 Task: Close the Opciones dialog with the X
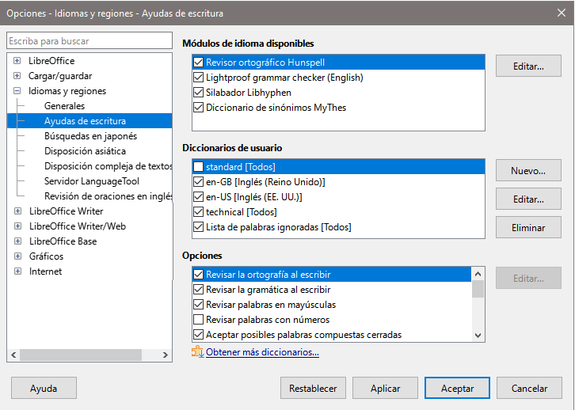point(561,13)
